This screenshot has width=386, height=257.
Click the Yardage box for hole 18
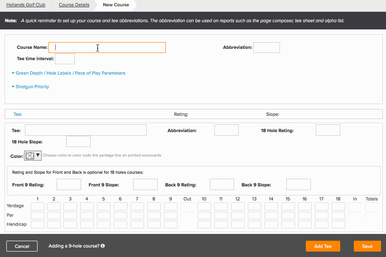pyautogui.click(x=338, y=206)
